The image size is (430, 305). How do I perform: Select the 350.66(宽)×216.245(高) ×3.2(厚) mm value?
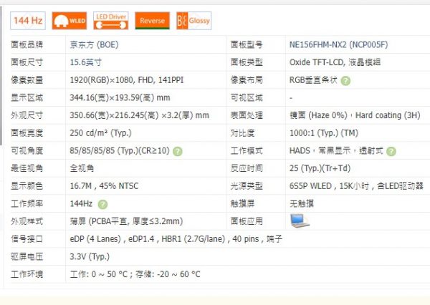[x=139, y=115]
